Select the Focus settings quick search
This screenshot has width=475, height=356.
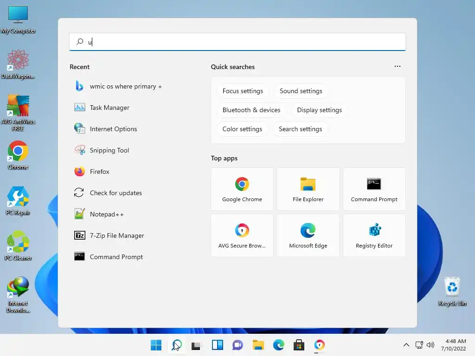pos(243,91)
